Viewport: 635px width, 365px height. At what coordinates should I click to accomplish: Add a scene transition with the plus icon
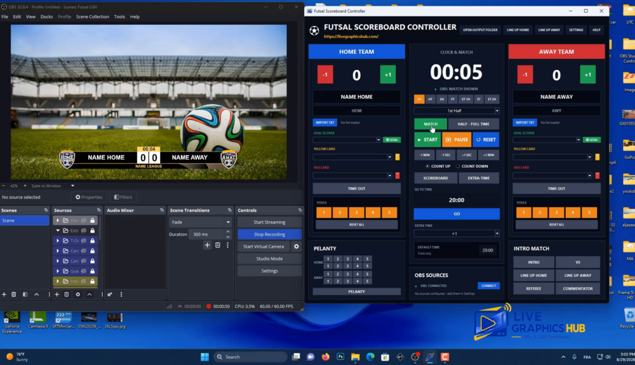click(x=208, y=245)
